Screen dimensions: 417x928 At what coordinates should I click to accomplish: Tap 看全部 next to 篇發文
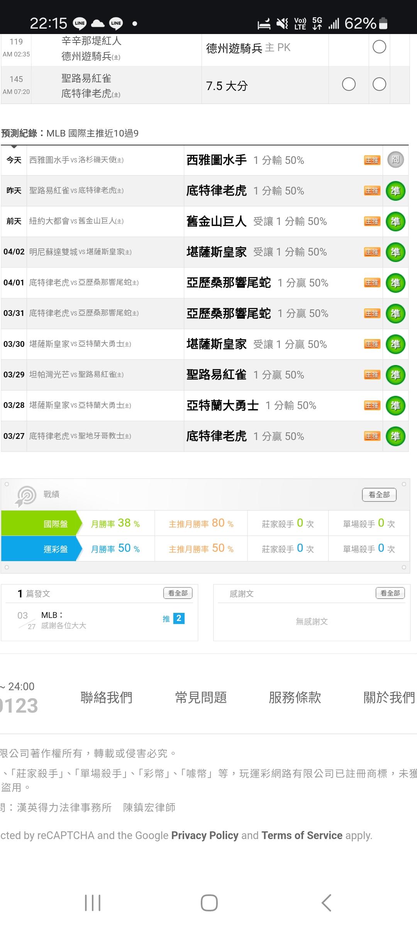click(x=178, y=593)
